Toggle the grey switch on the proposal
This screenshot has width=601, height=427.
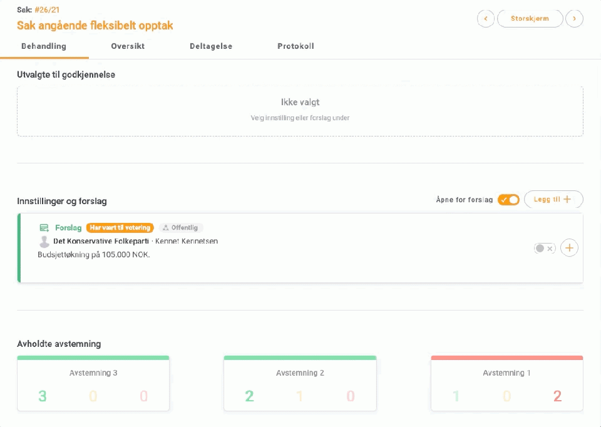pyautogui.click(x=544, y=249)
